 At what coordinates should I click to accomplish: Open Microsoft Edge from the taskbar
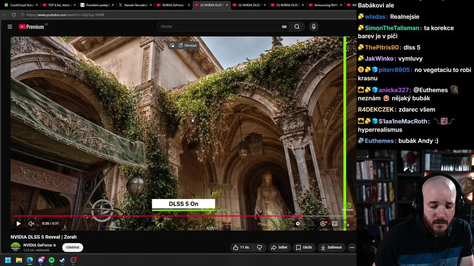[30, 260]
